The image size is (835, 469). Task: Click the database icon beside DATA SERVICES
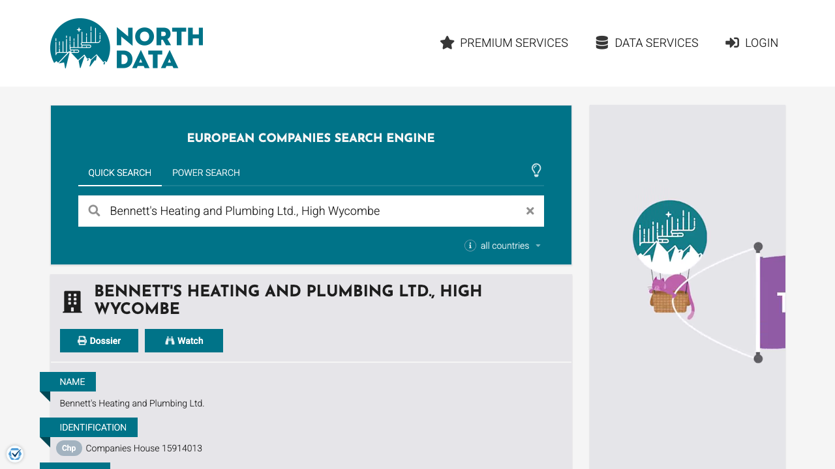point(601,42)
